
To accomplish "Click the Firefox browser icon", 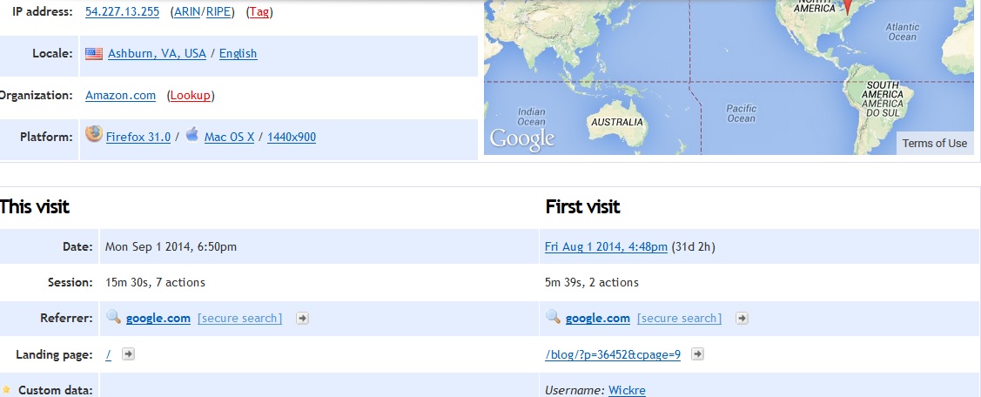I will click(94, 135).
